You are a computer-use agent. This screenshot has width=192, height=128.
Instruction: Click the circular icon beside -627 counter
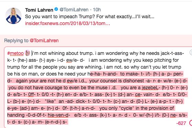click(191, 123)
